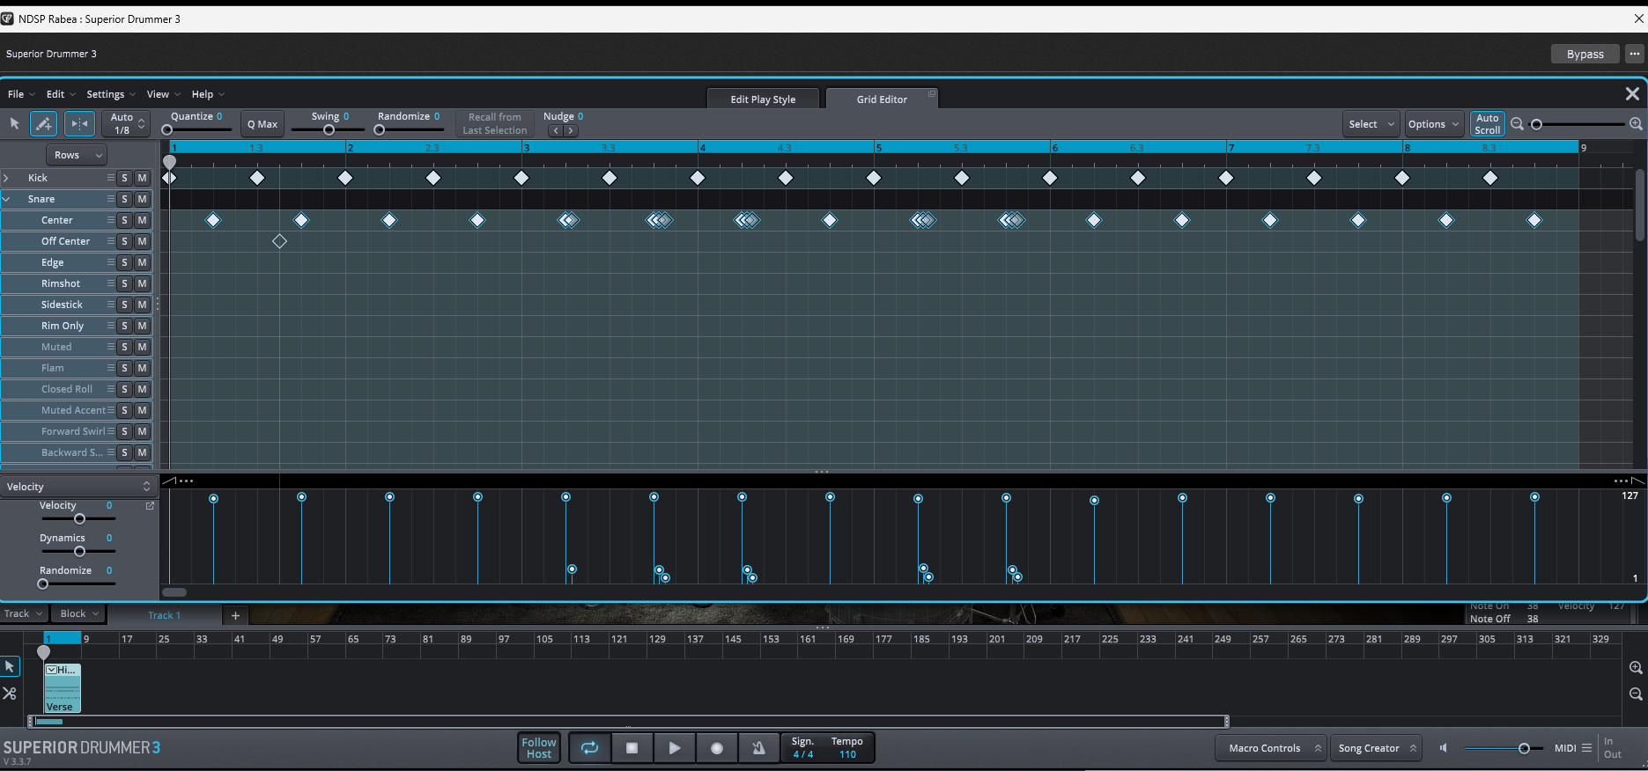Toggle the metronome
The width and height of the screenshot is (1648, 771).
(758, 748)
